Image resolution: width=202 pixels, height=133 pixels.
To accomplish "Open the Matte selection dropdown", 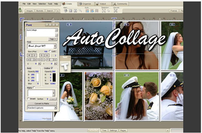I will point(54,93).
